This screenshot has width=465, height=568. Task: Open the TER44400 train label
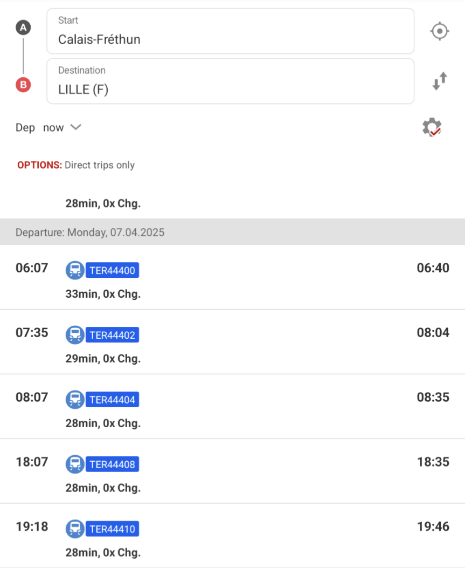pos(112,270)
